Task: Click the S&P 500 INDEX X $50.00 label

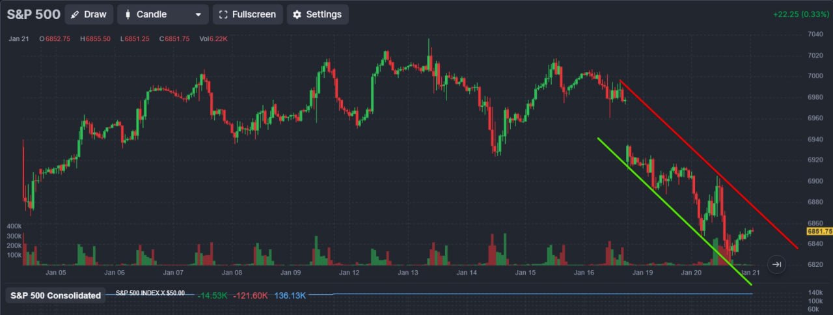Action: tap(150, 293)
